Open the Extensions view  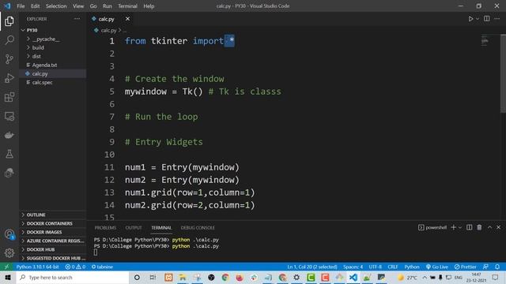pyautogui.click(x=9, y=97)
